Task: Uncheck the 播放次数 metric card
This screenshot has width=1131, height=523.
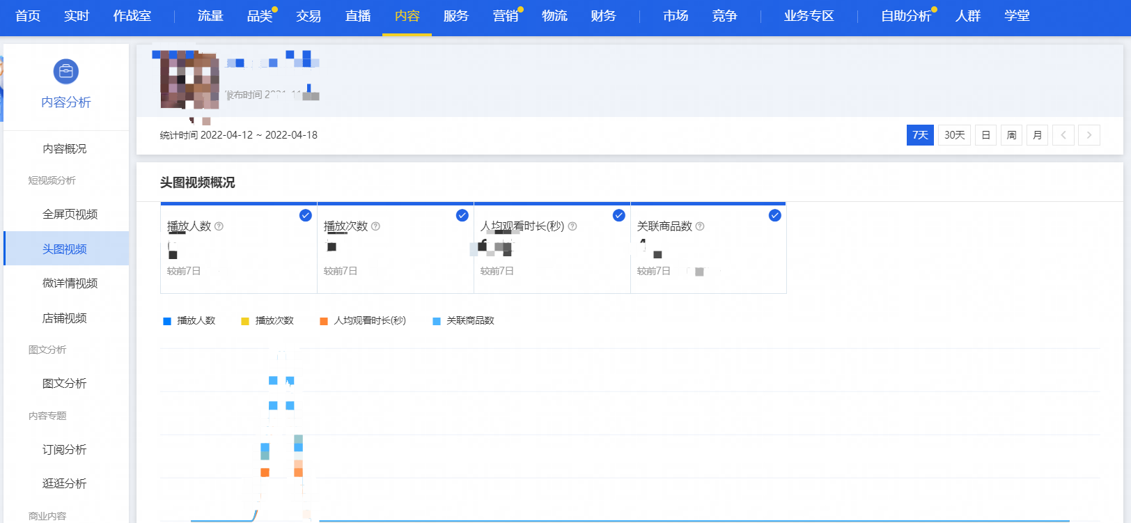Action: [x=462, y=215]
